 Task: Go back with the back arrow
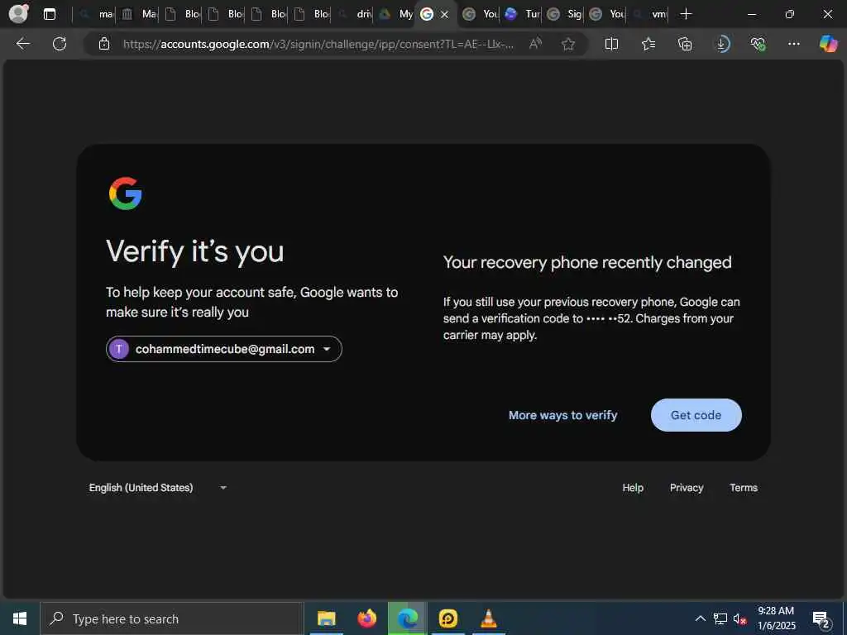22,44
